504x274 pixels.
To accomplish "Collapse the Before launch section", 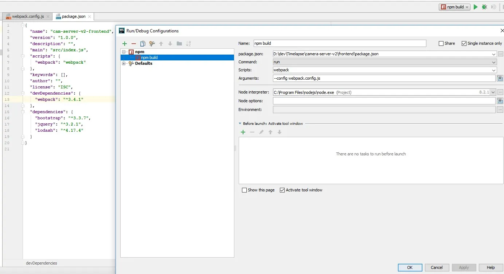I will click(240, 124).
